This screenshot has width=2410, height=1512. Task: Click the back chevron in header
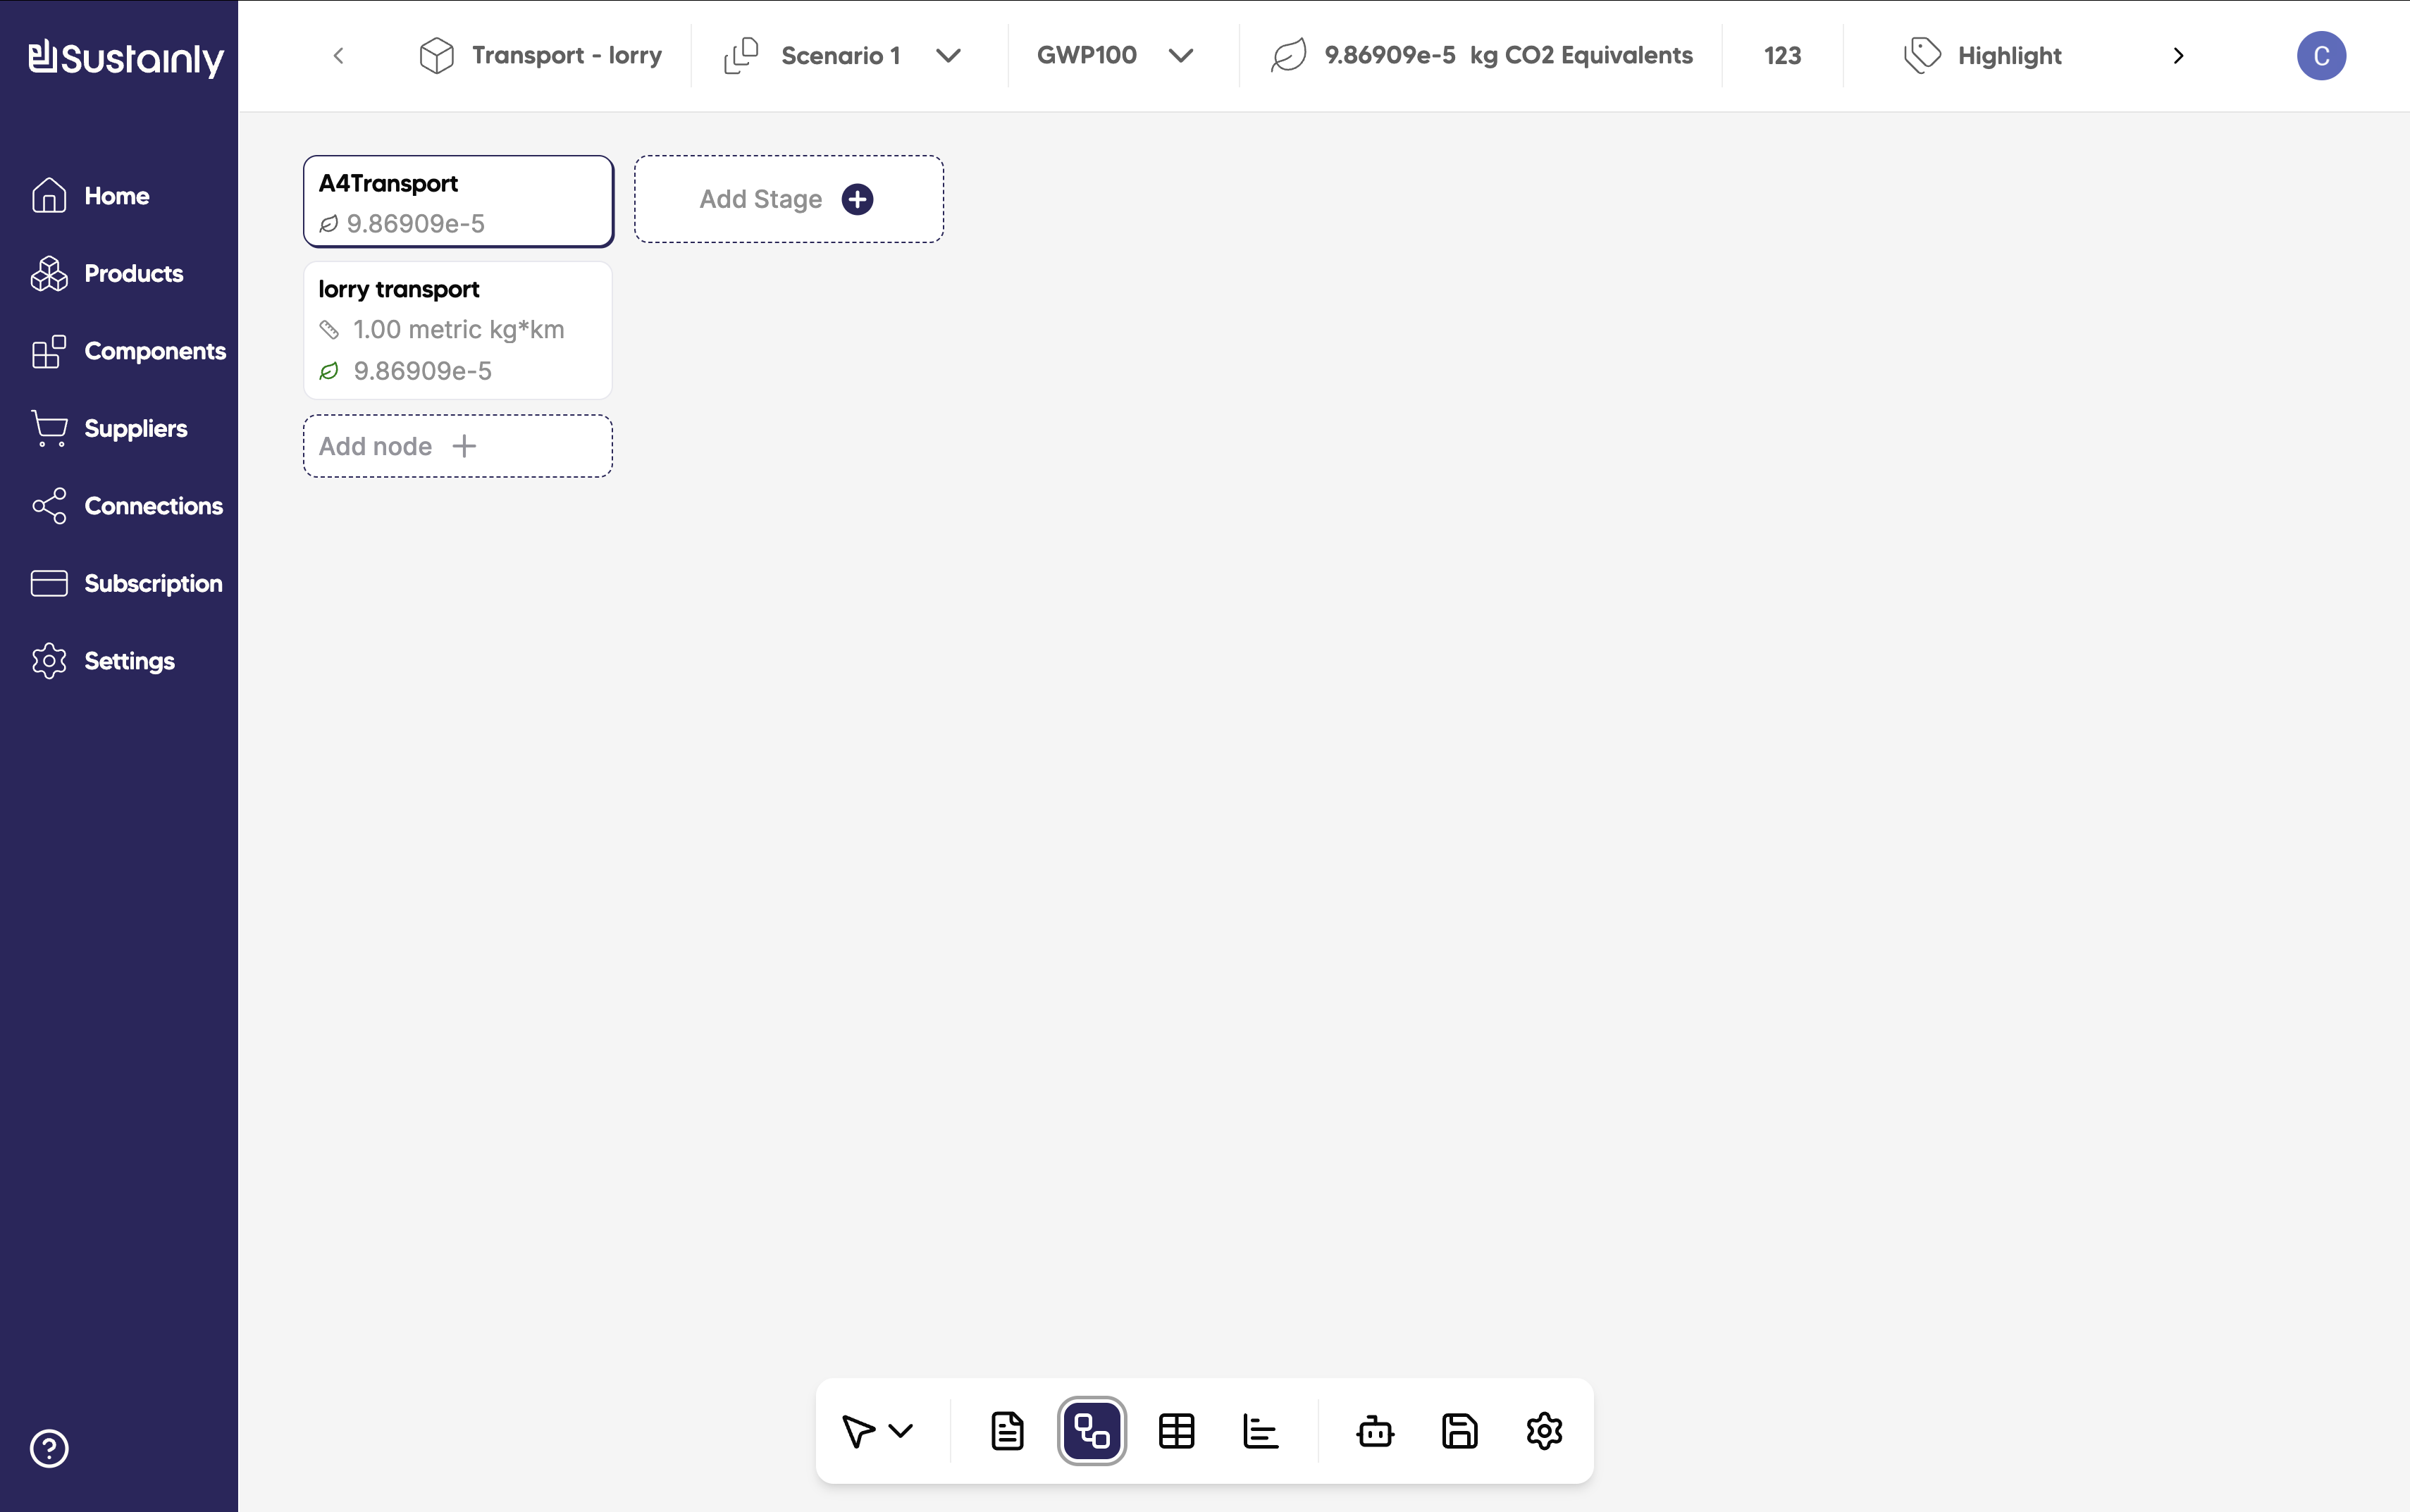pos(338,56)
